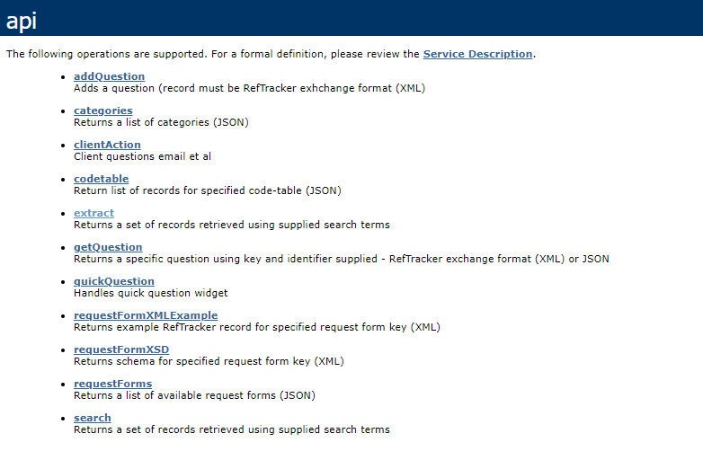Click the getQuestion operation link
Image resolution: width=703 pixels, height=451 pixels.
(x=108, y=247)
